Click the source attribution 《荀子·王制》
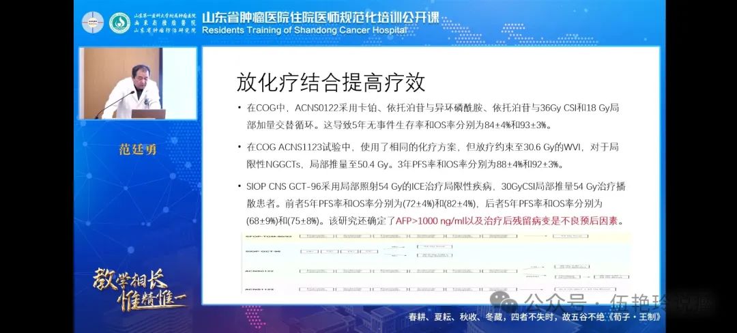This screenshot has height=333, width=737. pyautogui.click(x=634, y=317)
